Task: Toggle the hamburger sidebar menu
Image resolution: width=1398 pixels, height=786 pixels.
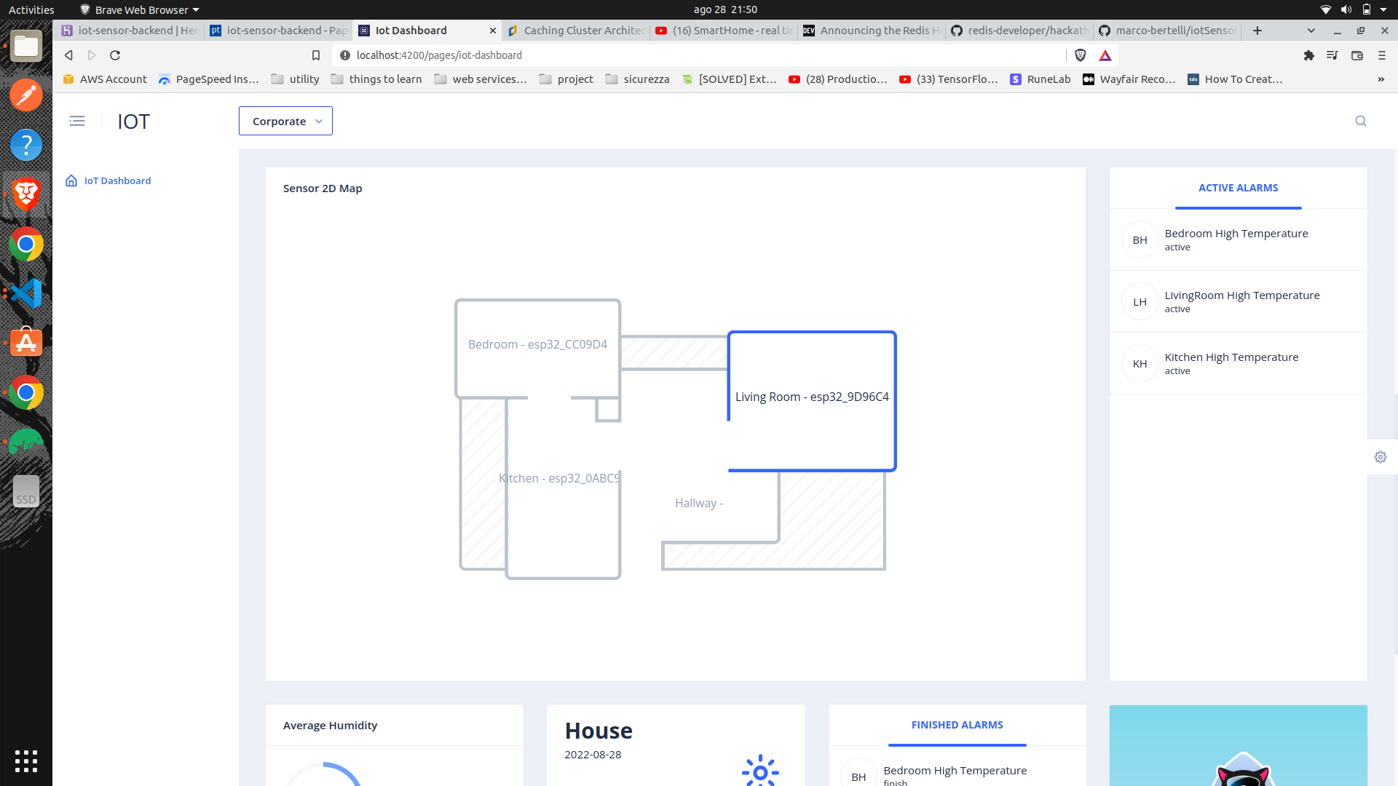Action: [77, 121]
